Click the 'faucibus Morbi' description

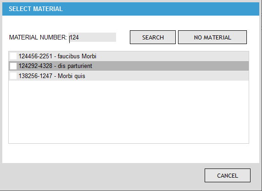pos(77,56)
